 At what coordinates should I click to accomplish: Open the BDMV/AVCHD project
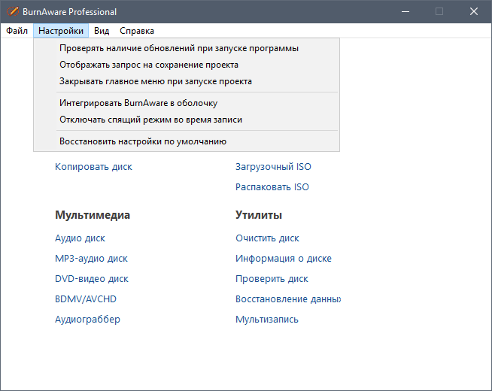pyautogui.click(x=86, y=299)
